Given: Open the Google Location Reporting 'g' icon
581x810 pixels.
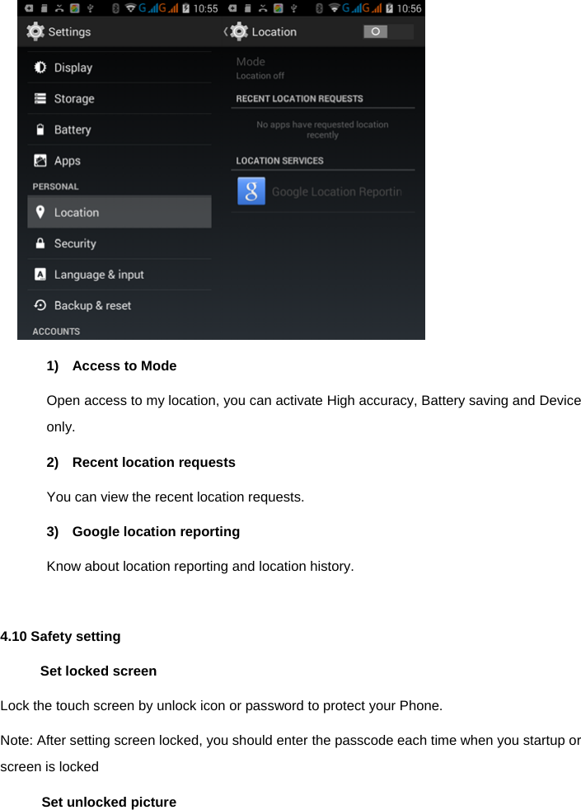Looking at the screenshot, I should pyautogui.click(x=251, y=191).
